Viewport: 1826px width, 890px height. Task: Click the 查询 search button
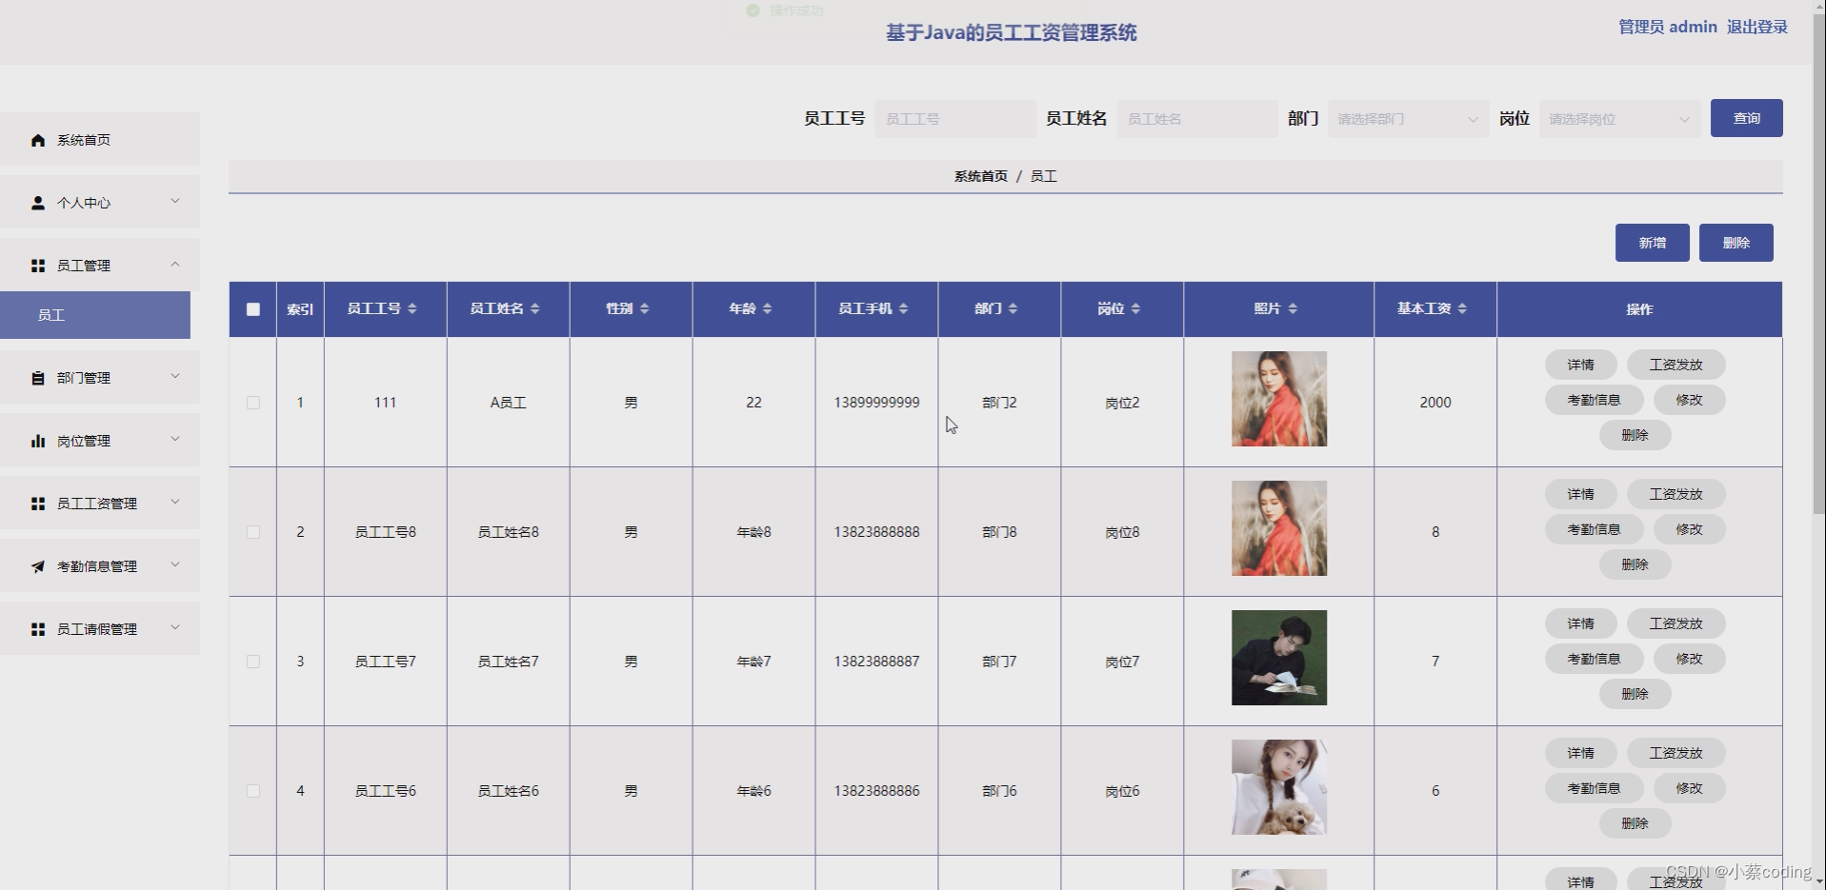pos(1747,118)
